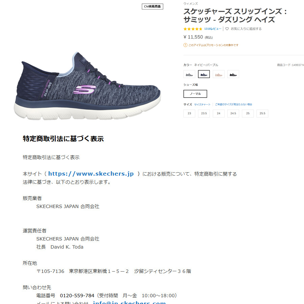304x304 pixels.
Task: Click the CM掲載商品 badge
Action: tap(152, 6)
